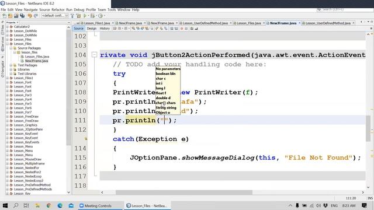
Task: Click the editor vertical scrollbar thumb
Action: coord(368,128)
